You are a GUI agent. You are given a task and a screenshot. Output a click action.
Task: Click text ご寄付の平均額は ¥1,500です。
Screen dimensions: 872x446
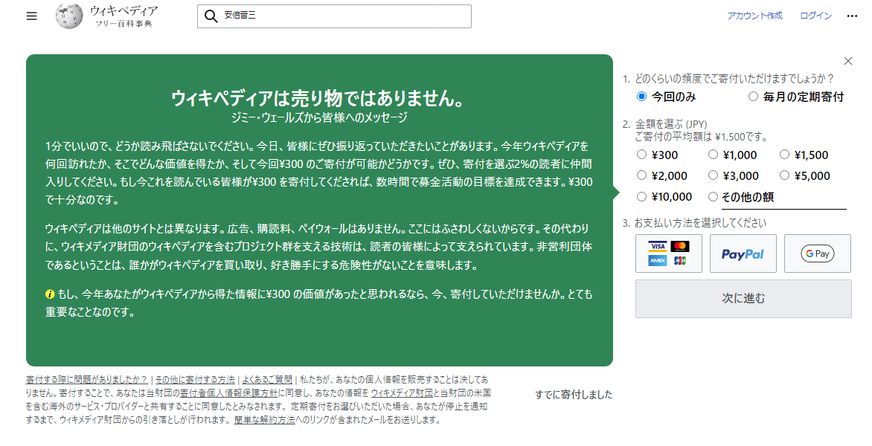(702, 138)
